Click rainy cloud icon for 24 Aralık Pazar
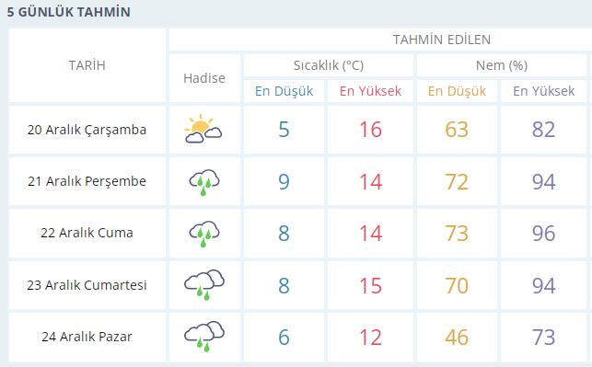Image resolution: width=592 pixels, height=367 pixels. click(x=203, y=337)
